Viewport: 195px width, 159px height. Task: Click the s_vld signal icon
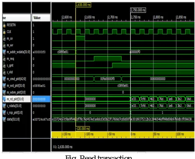[x=4, y=72]
